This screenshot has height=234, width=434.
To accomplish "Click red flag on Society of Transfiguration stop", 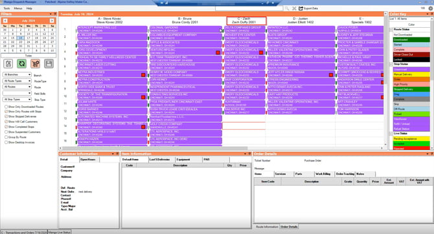I will [x=143, y=97].
